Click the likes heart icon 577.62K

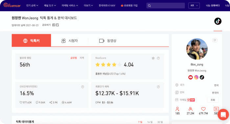pyautogui.click(x=21, y=102)
